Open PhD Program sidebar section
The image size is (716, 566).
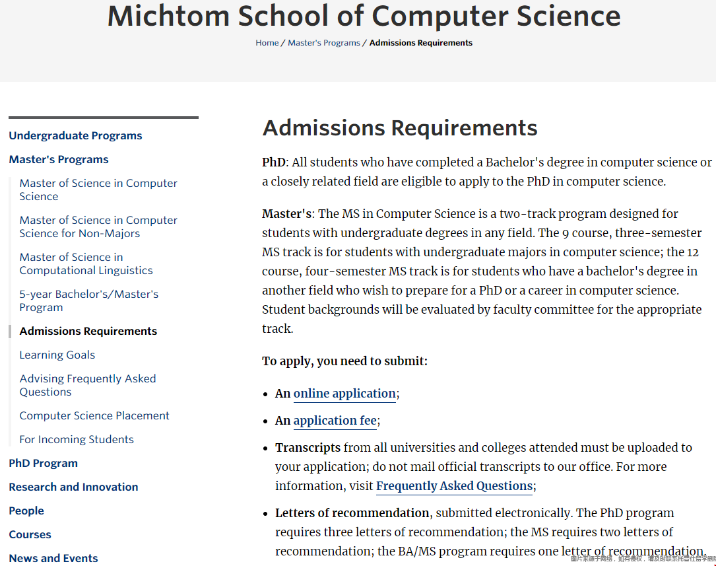43,463
